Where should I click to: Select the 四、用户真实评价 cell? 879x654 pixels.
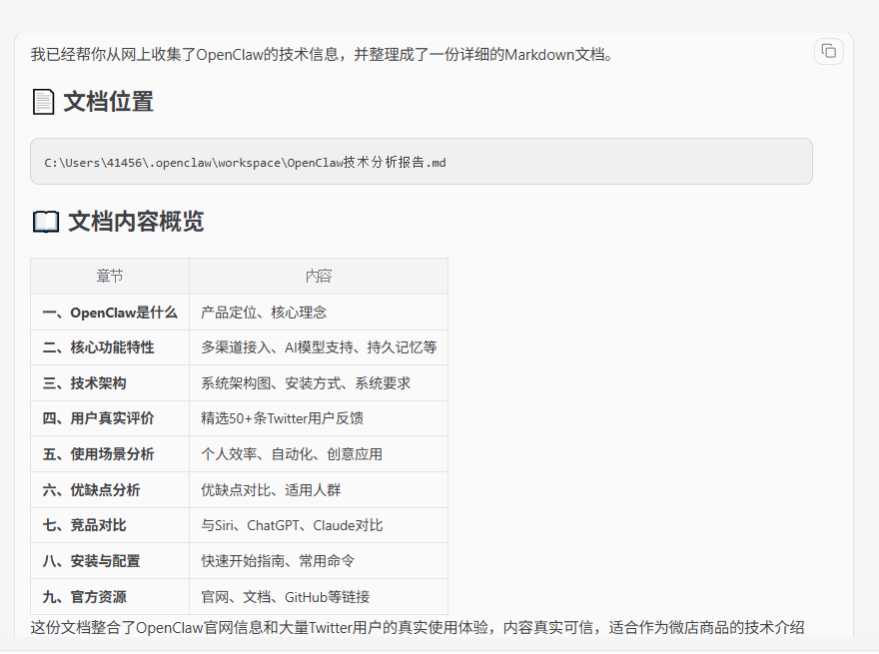pyautogui.click(x=110, y=418)
